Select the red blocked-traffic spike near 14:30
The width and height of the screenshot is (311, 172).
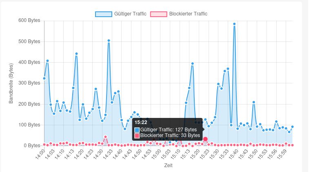tap(105, 137)
